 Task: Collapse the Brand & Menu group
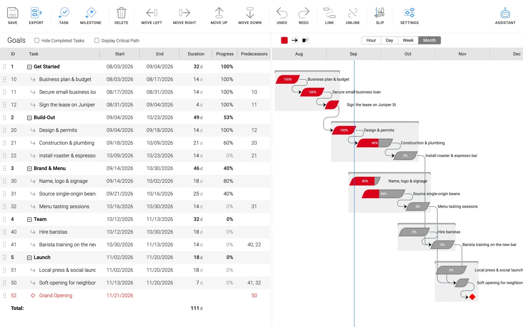[x=29, y=169]
